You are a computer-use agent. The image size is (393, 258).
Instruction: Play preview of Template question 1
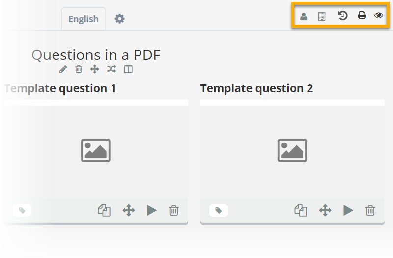point(152,210)
